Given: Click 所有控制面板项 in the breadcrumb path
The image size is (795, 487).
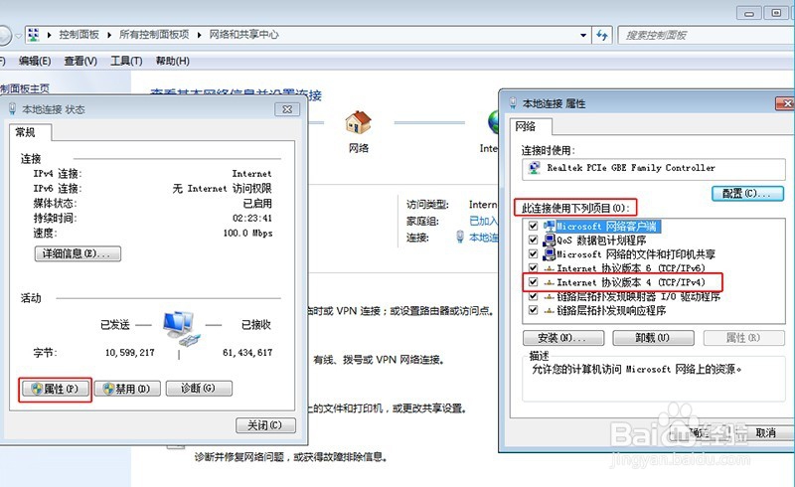Looking at the screenshot, I should tap(154, 35).
